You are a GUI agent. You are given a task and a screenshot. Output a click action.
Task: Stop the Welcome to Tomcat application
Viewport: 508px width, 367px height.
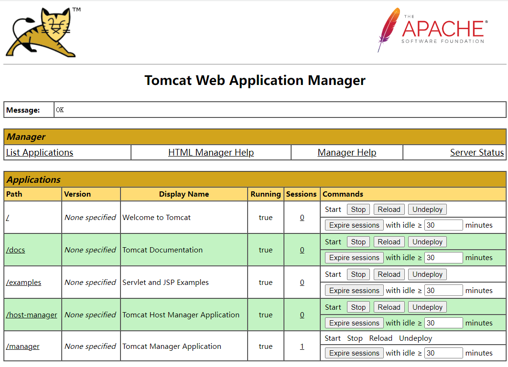[358, 210]
